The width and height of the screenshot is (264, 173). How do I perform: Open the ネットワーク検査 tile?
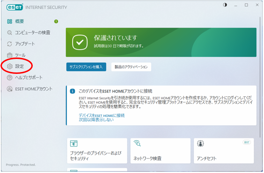[161, 151]
